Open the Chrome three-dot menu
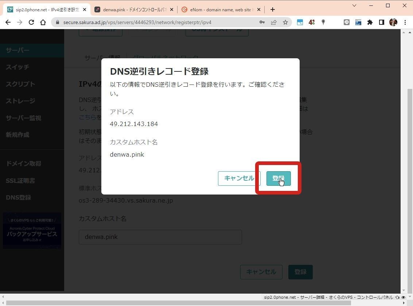The image size is (413, 306). [x=405, y=22]
